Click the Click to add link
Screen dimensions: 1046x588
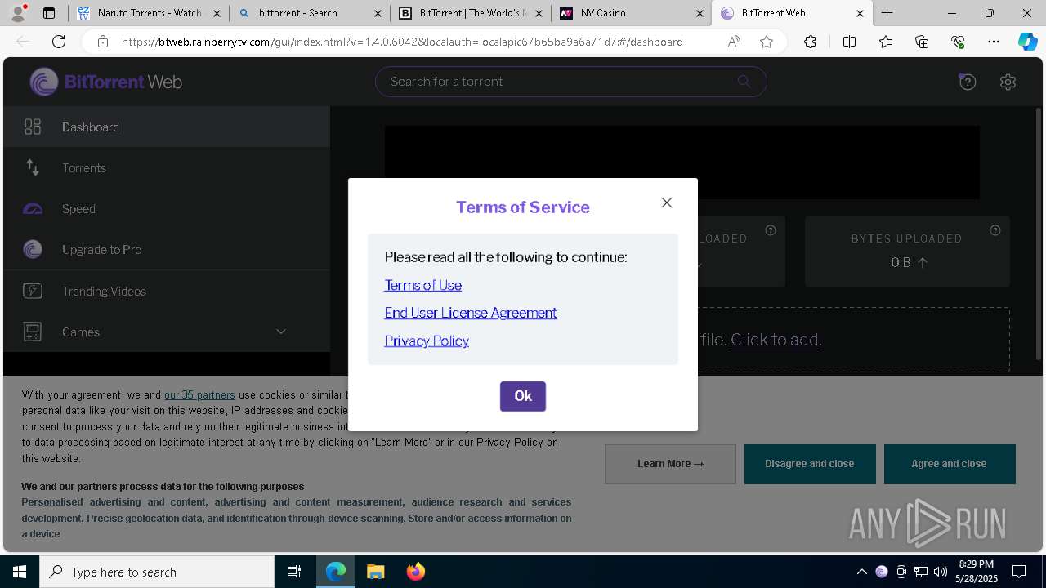[x=776, y=340]
